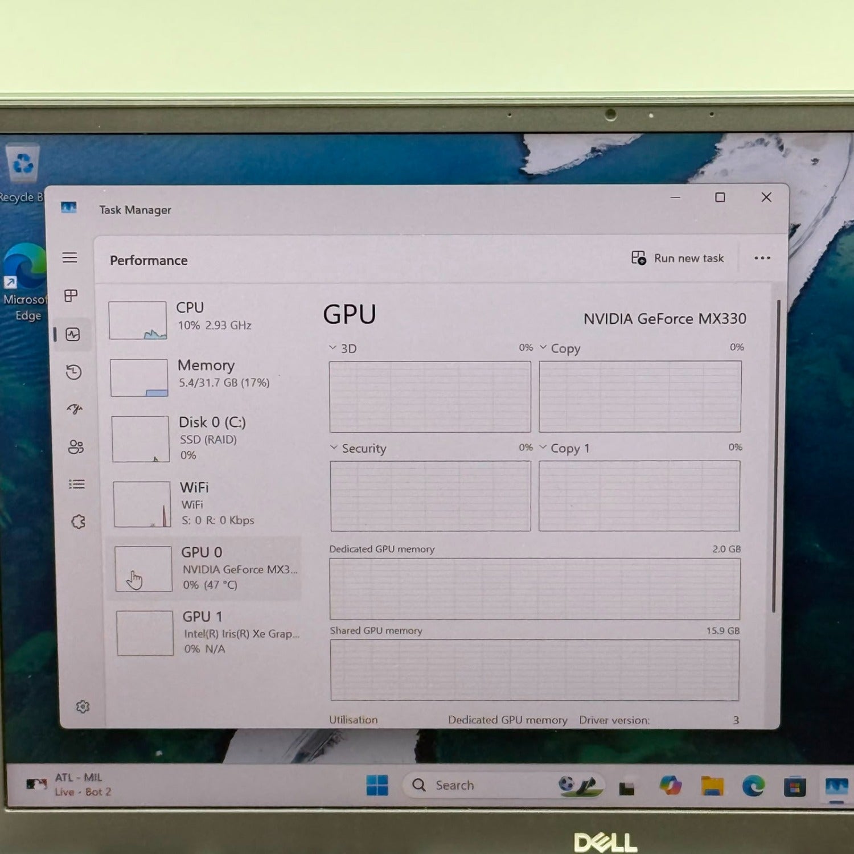The image size is (854, 854).
Task: Open the Processes page icon
Action: 71,295
